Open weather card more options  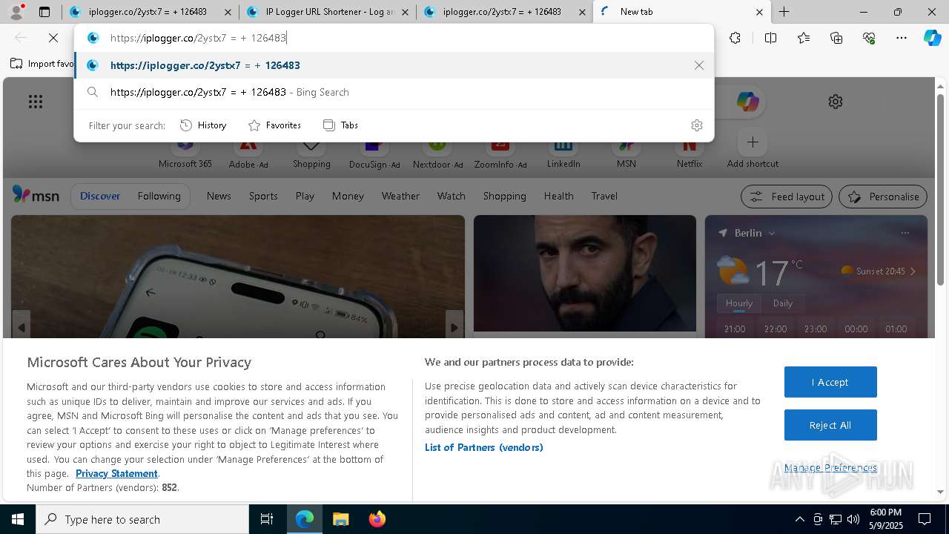tap(905, 233)
